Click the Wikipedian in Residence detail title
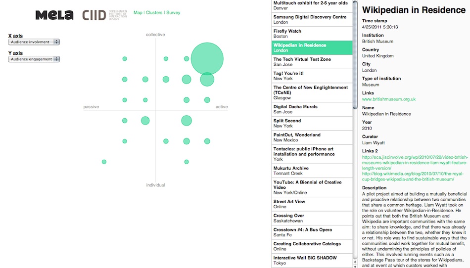The image size is (470, 268). point(414,10)
